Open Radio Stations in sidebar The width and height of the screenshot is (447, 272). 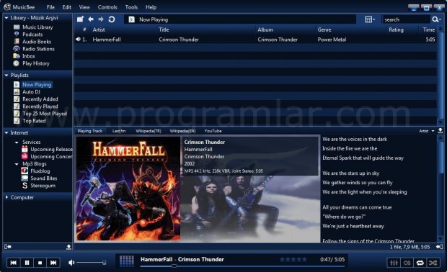(x=38, y=49)
